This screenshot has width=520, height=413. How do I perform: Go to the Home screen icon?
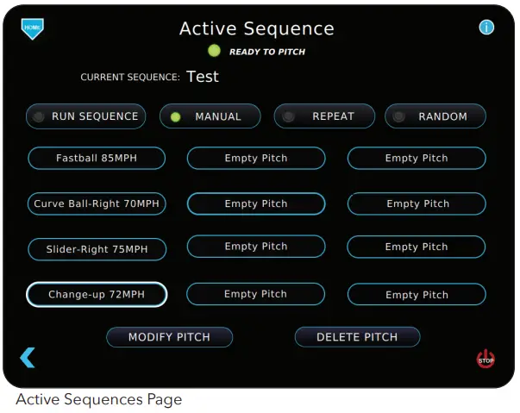(x=33, y=28)
